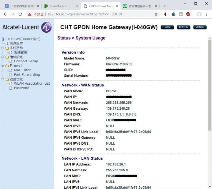The height and width of the screenshot is (189, 212).
Task: Click the vertical scrollbar thumb
Action: 210,85
